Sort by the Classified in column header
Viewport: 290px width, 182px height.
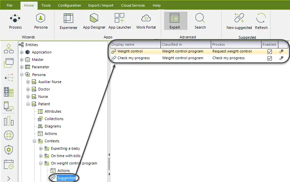pyautogui.click(x=186, y=44)
